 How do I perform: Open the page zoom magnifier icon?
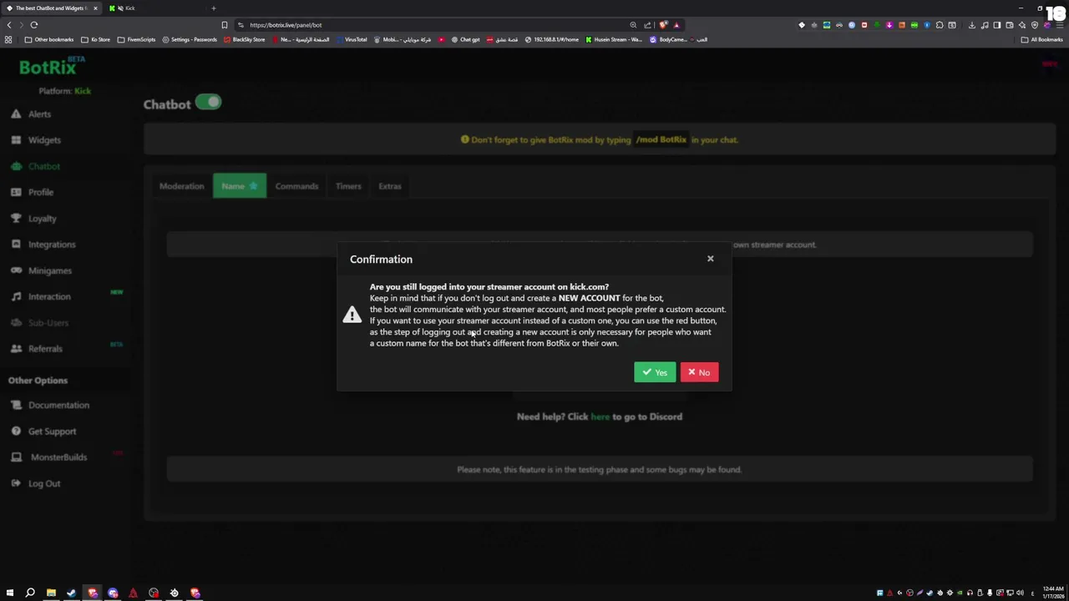[633, 25]
